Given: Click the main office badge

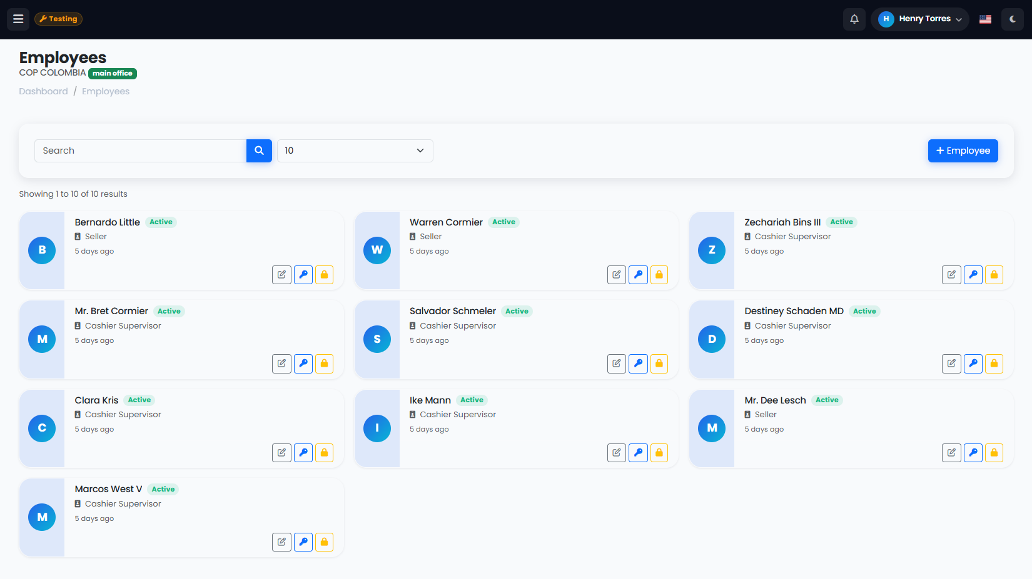Looking at the screenshot, I should tap(113, 73).
